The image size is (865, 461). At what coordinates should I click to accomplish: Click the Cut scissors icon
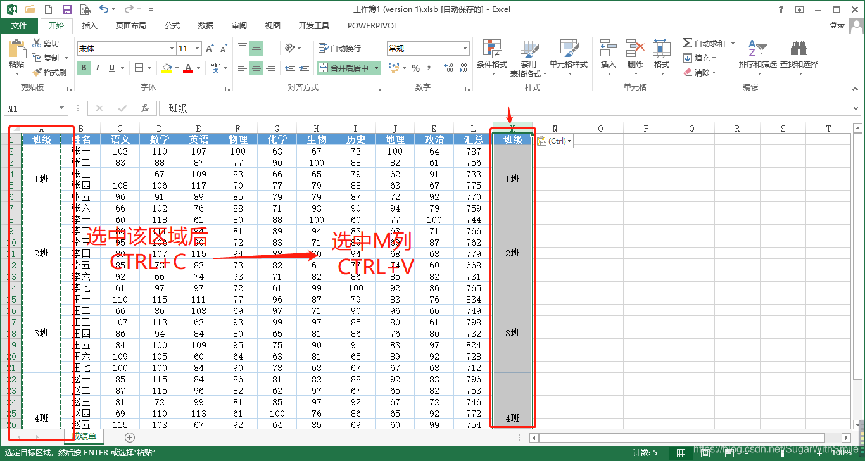37,43
